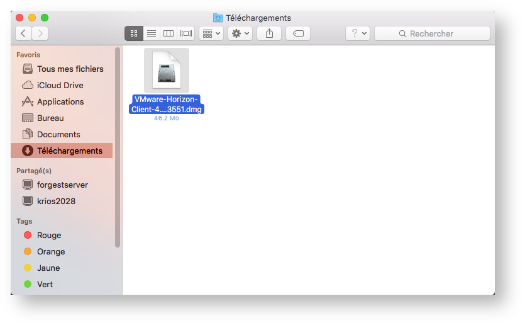Minimize window with yellow button

click(32, 18)
